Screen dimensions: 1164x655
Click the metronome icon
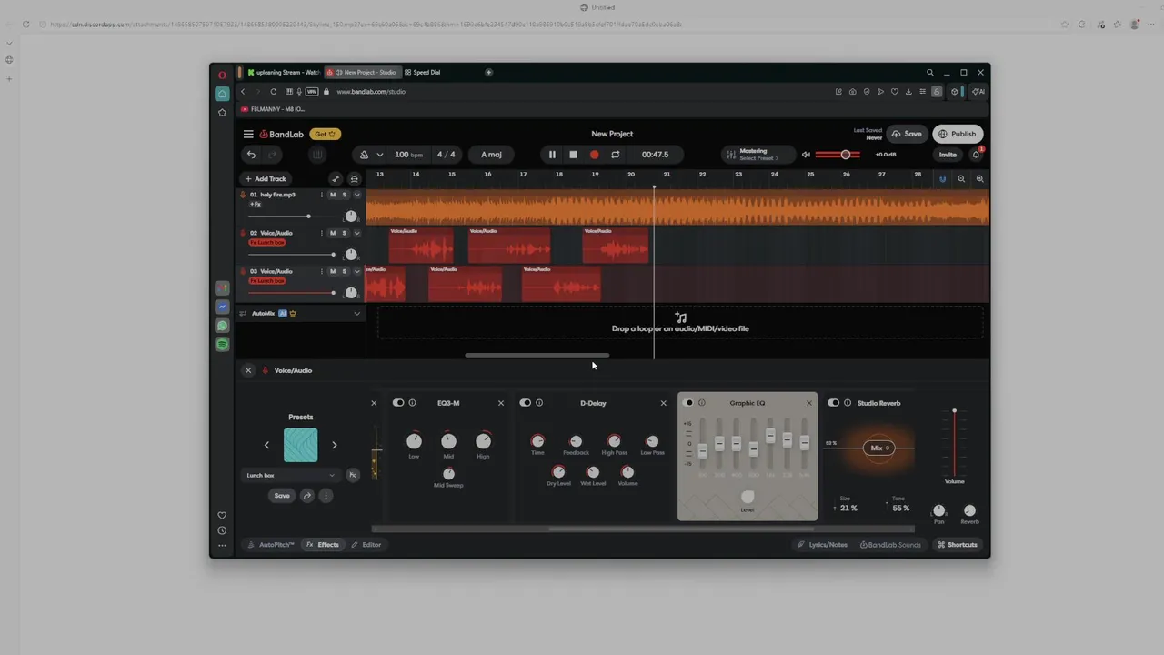pos(365,155)
